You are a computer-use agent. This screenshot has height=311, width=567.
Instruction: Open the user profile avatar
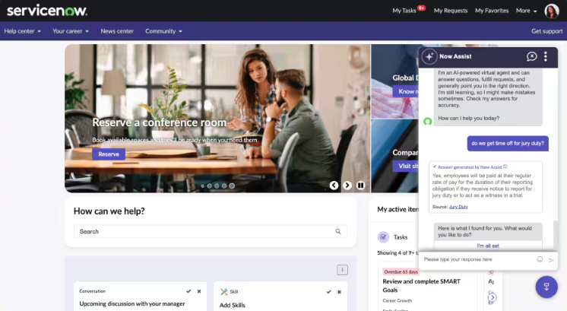[552, 11]
